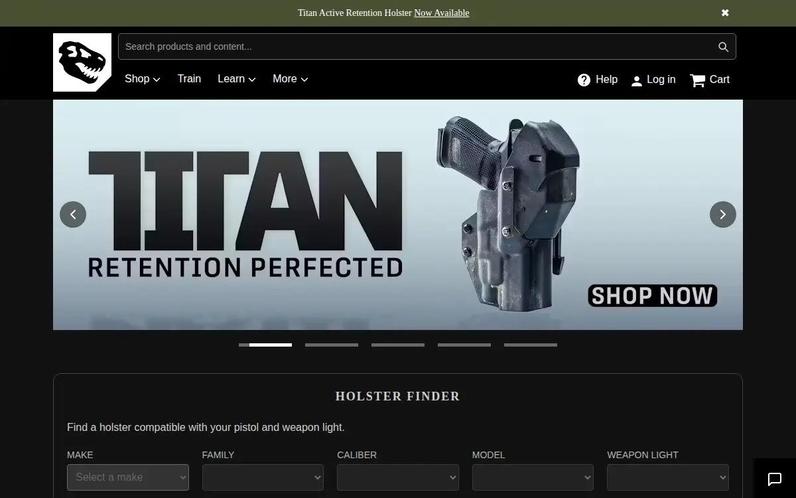Select the fifth carousel indicator

[x=531, y=345]
